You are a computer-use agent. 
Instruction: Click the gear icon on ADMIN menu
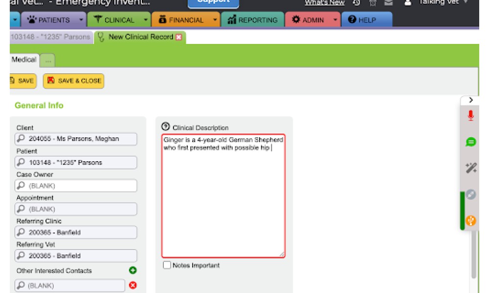pos(296,20)
